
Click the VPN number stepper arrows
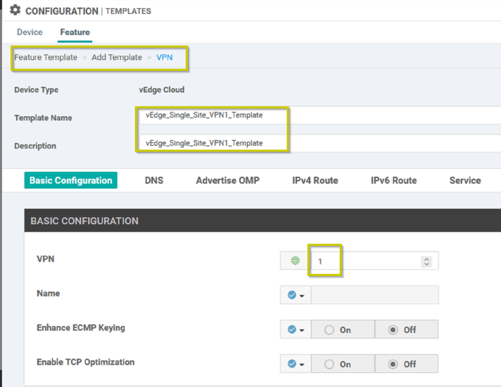pos(426,262)
